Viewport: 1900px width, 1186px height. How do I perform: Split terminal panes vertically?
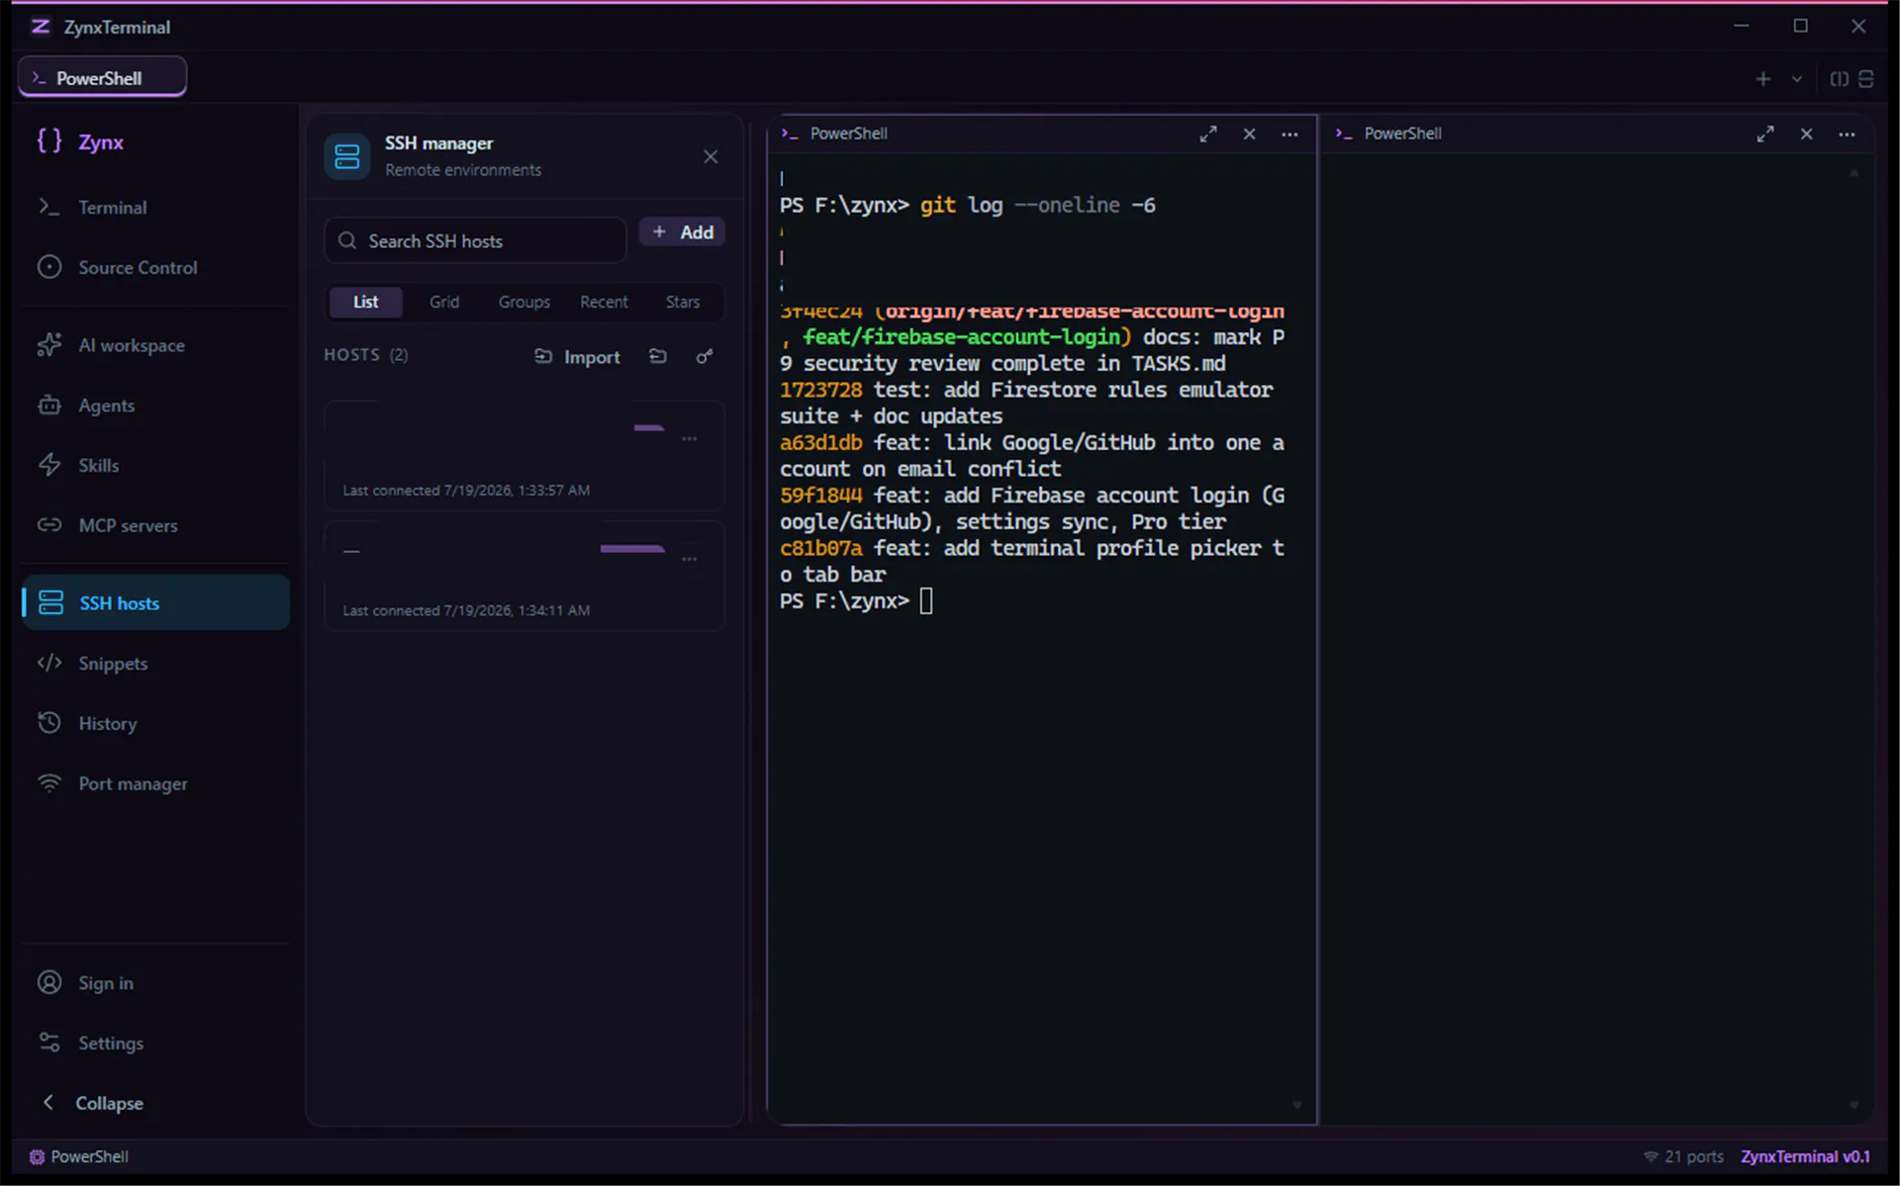click(1840, 79)
